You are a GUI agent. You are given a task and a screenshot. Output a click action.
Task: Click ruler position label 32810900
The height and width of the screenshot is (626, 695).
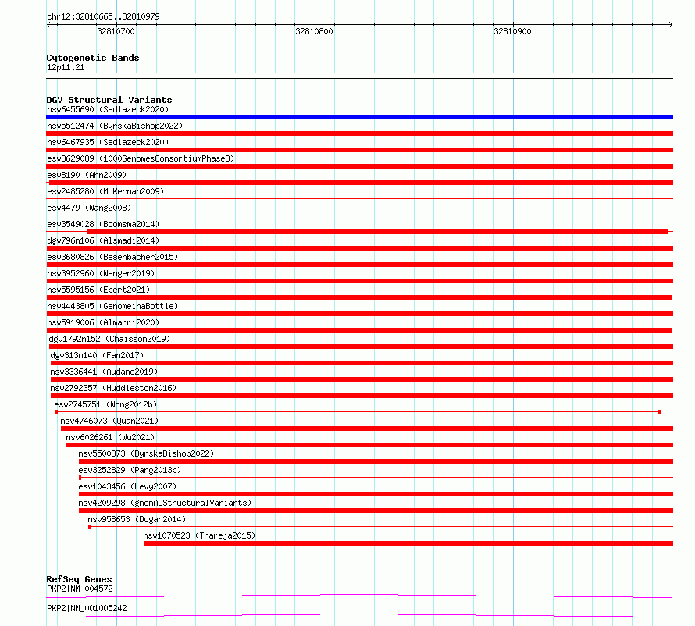click(512, 31)
